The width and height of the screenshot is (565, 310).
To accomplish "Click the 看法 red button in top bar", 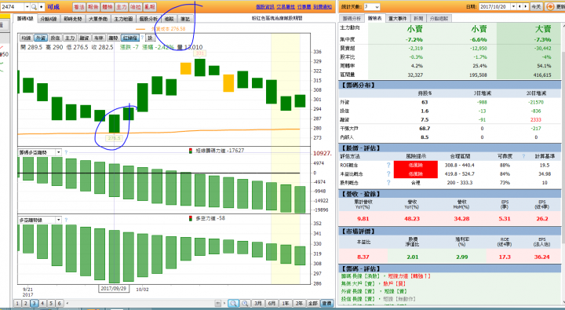I will [x=79, y=7].
